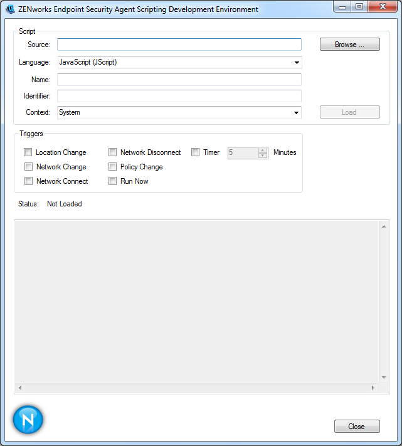Click the Close button at bottom
The width and height of the screenshot is (402, 446).
click(x=357, y=427)
